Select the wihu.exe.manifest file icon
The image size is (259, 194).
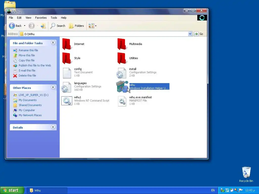pyautogui.click(x=122, y=101)
